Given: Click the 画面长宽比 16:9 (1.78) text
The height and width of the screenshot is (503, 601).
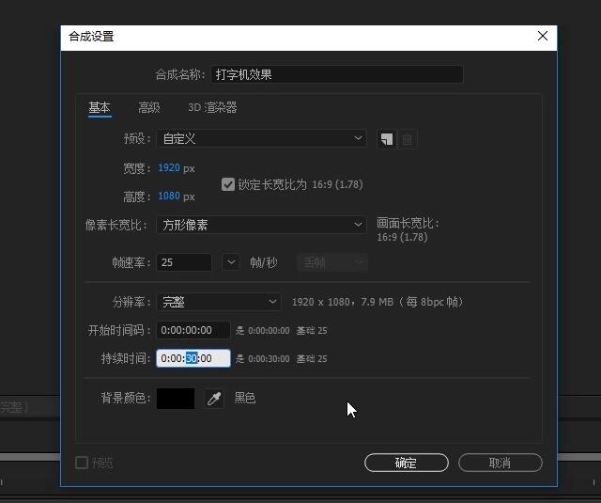Looking at the screenshot, I should (408, 229).
